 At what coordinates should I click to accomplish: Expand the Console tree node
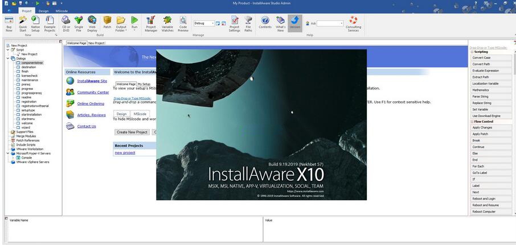pyautogui.click(x=13, y=157)
